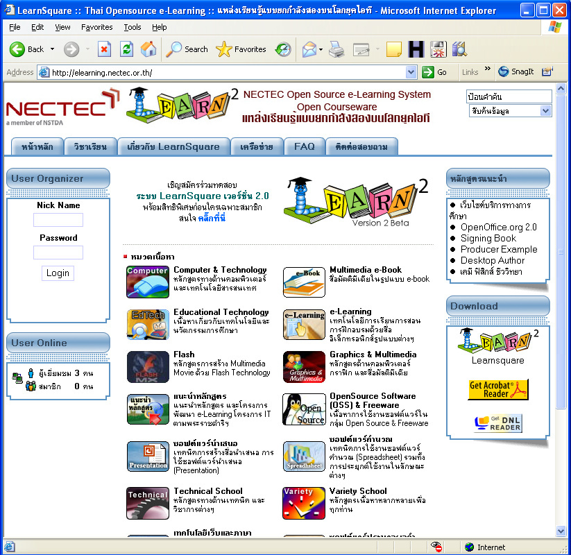Expand the address bar URL dropdown
This screenshot has width=571, height=555.
click(x=411, y=72)
